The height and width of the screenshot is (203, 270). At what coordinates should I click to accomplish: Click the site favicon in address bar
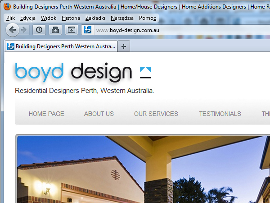point(88,30)
